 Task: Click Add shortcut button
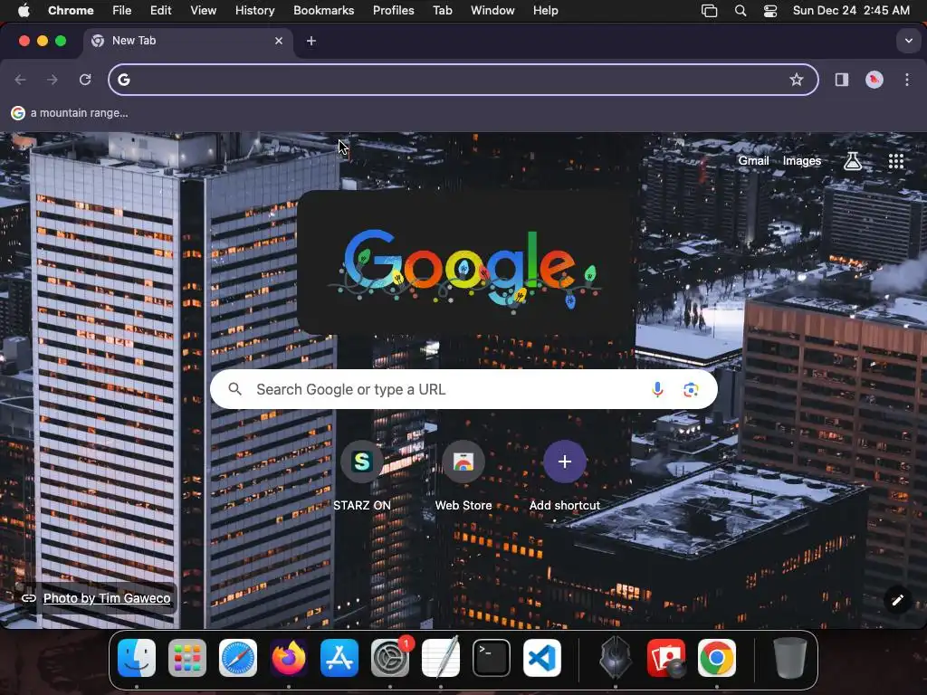coord(565,476)
